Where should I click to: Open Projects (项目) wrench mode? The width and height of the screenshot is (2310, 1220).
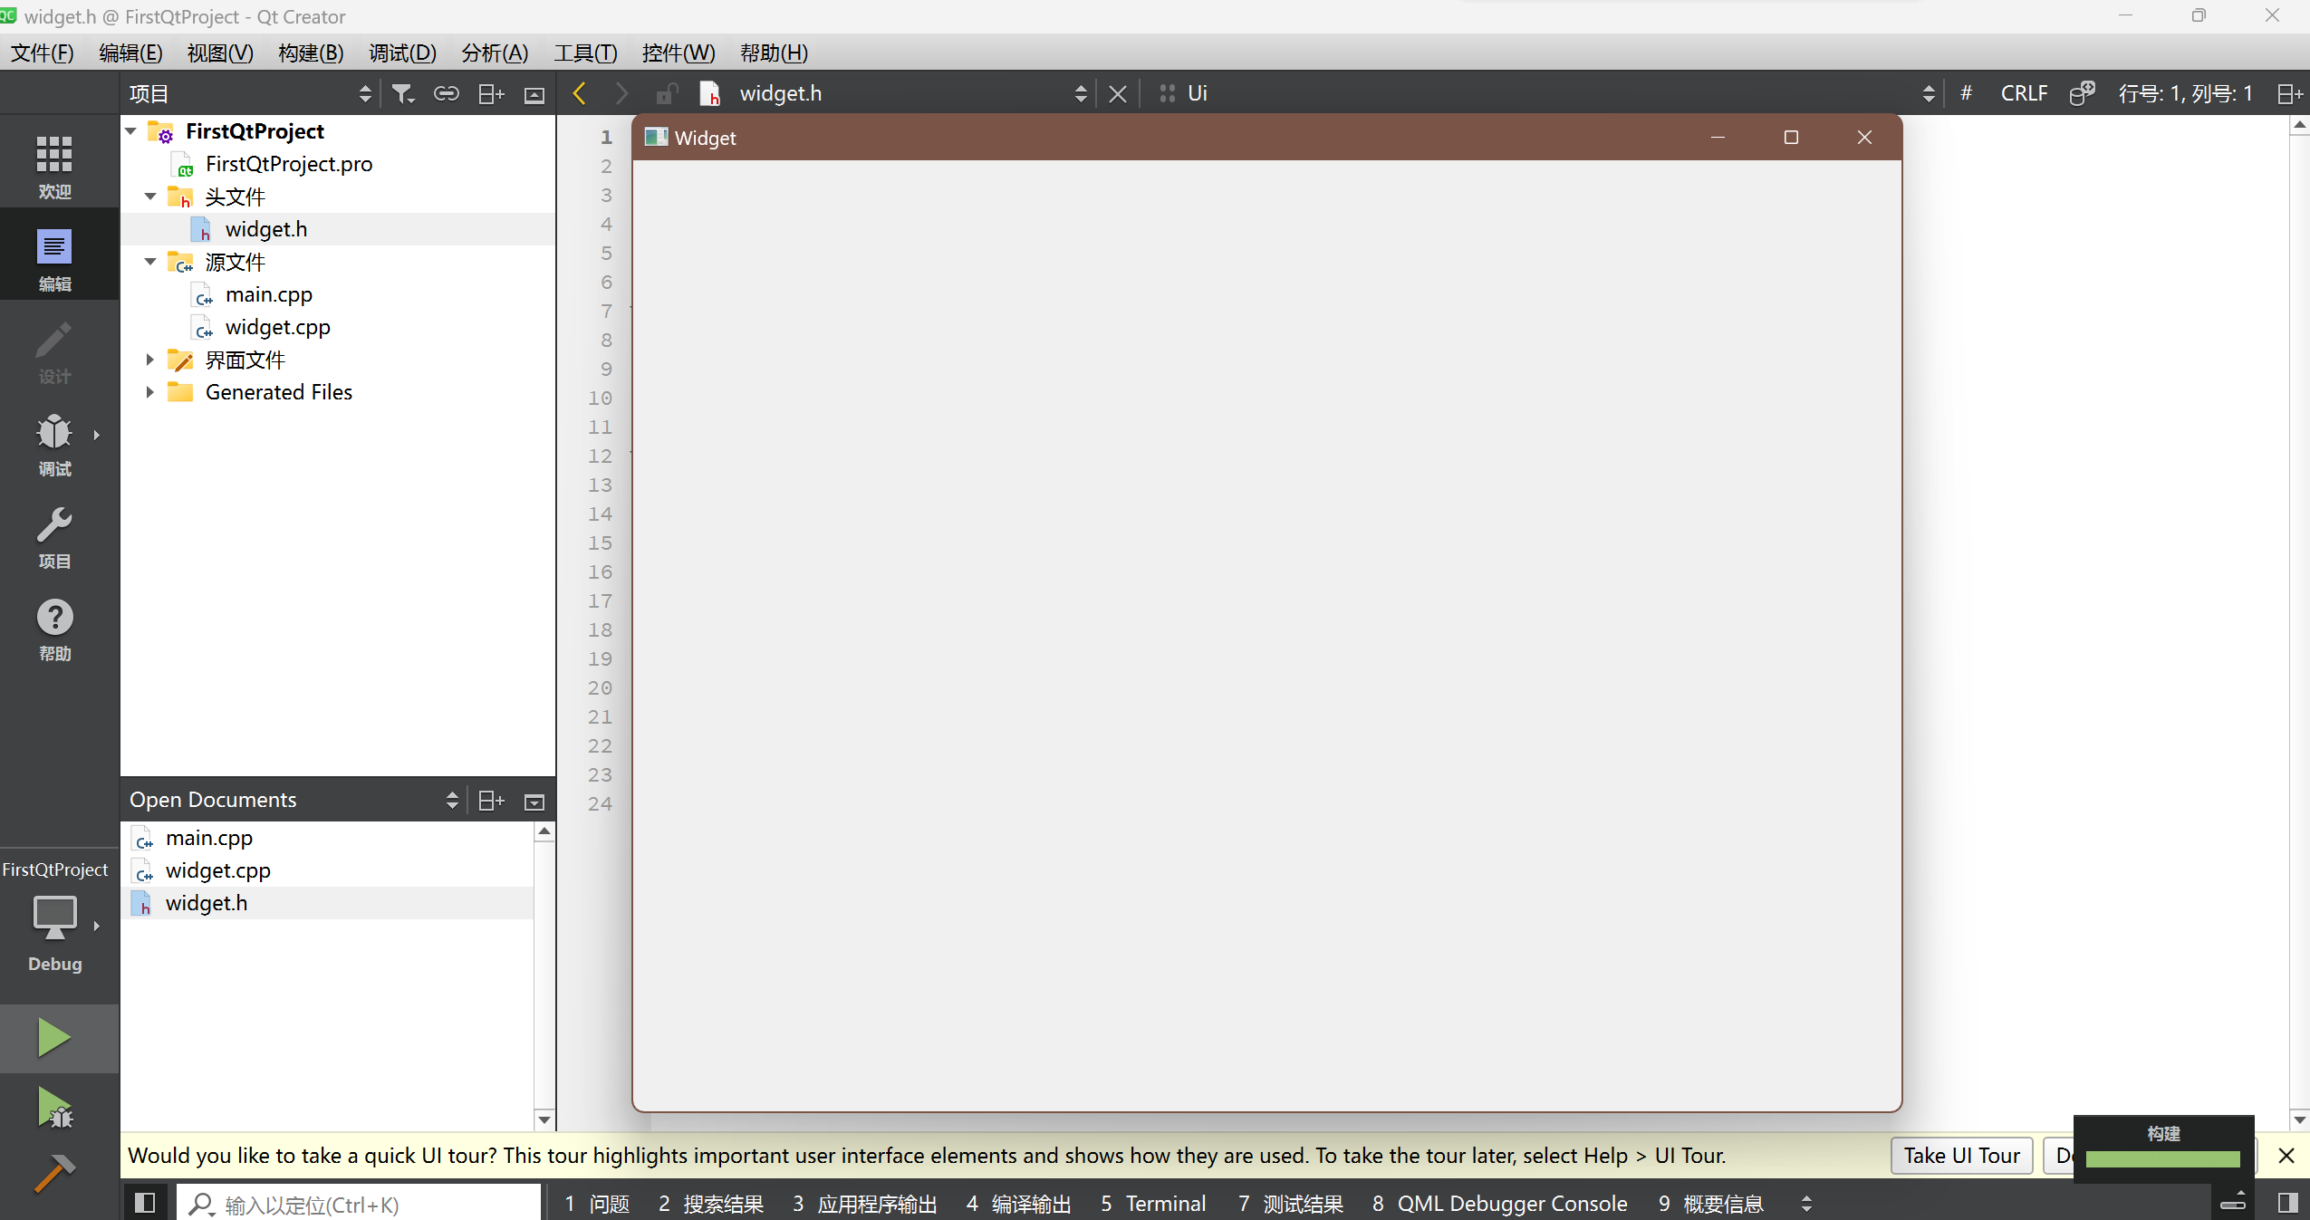click(54, 536)
